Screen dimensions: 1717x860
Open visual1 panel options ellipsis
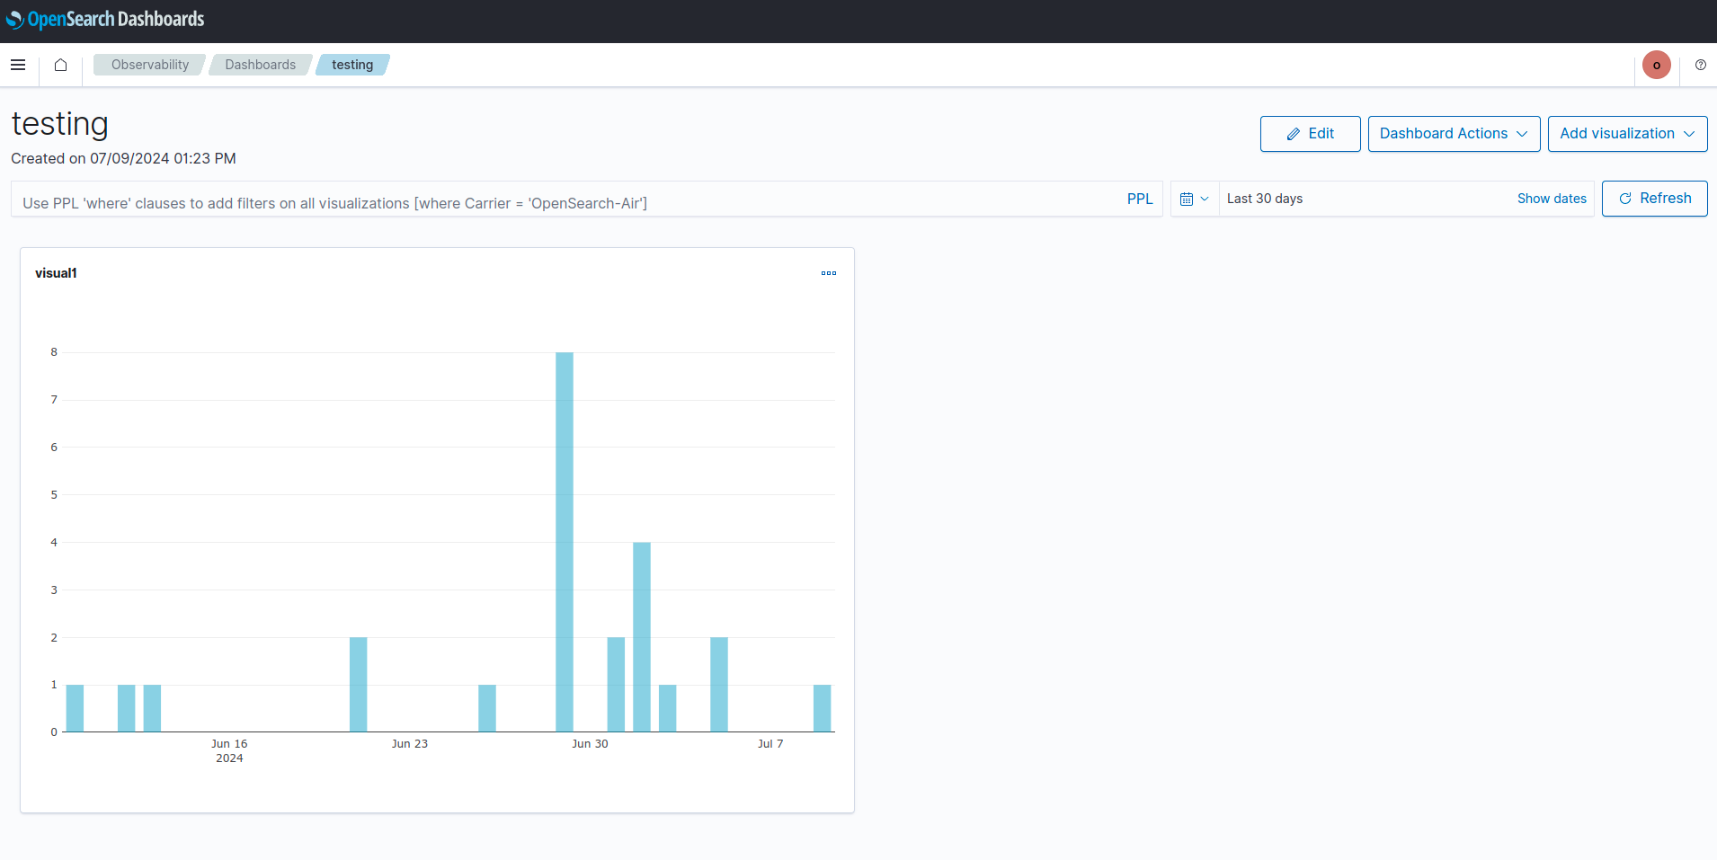point(828,273)
